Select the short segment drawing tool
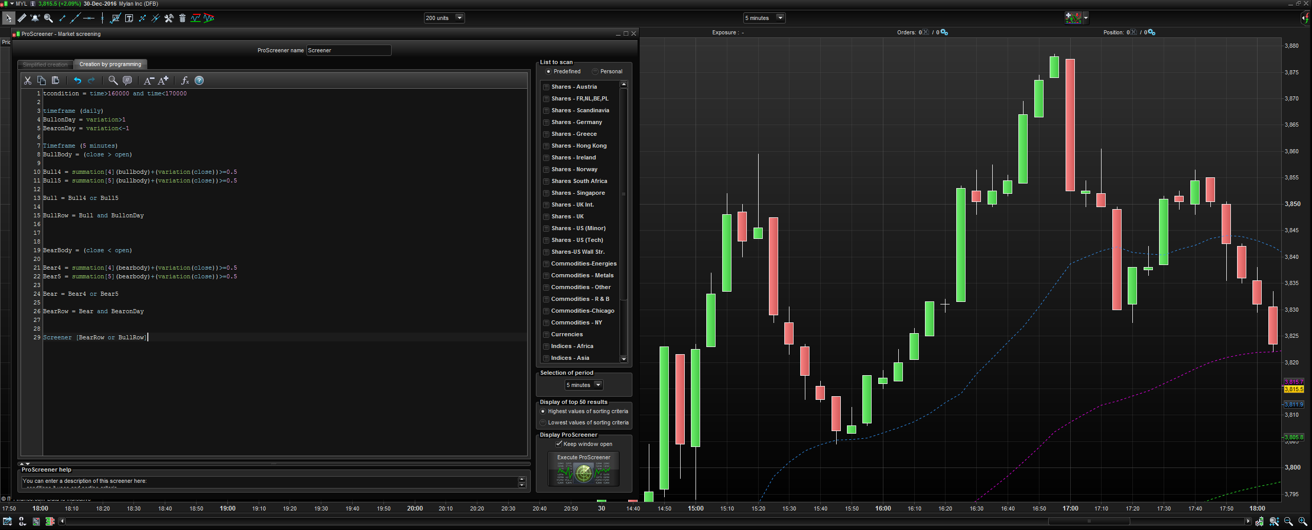The height and width of the screenshot is (530, 1312). point(62,18)
